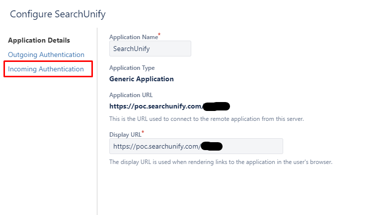
Task: Click the Configure SearchUnify page heading
Action: (x=58, y=14)
